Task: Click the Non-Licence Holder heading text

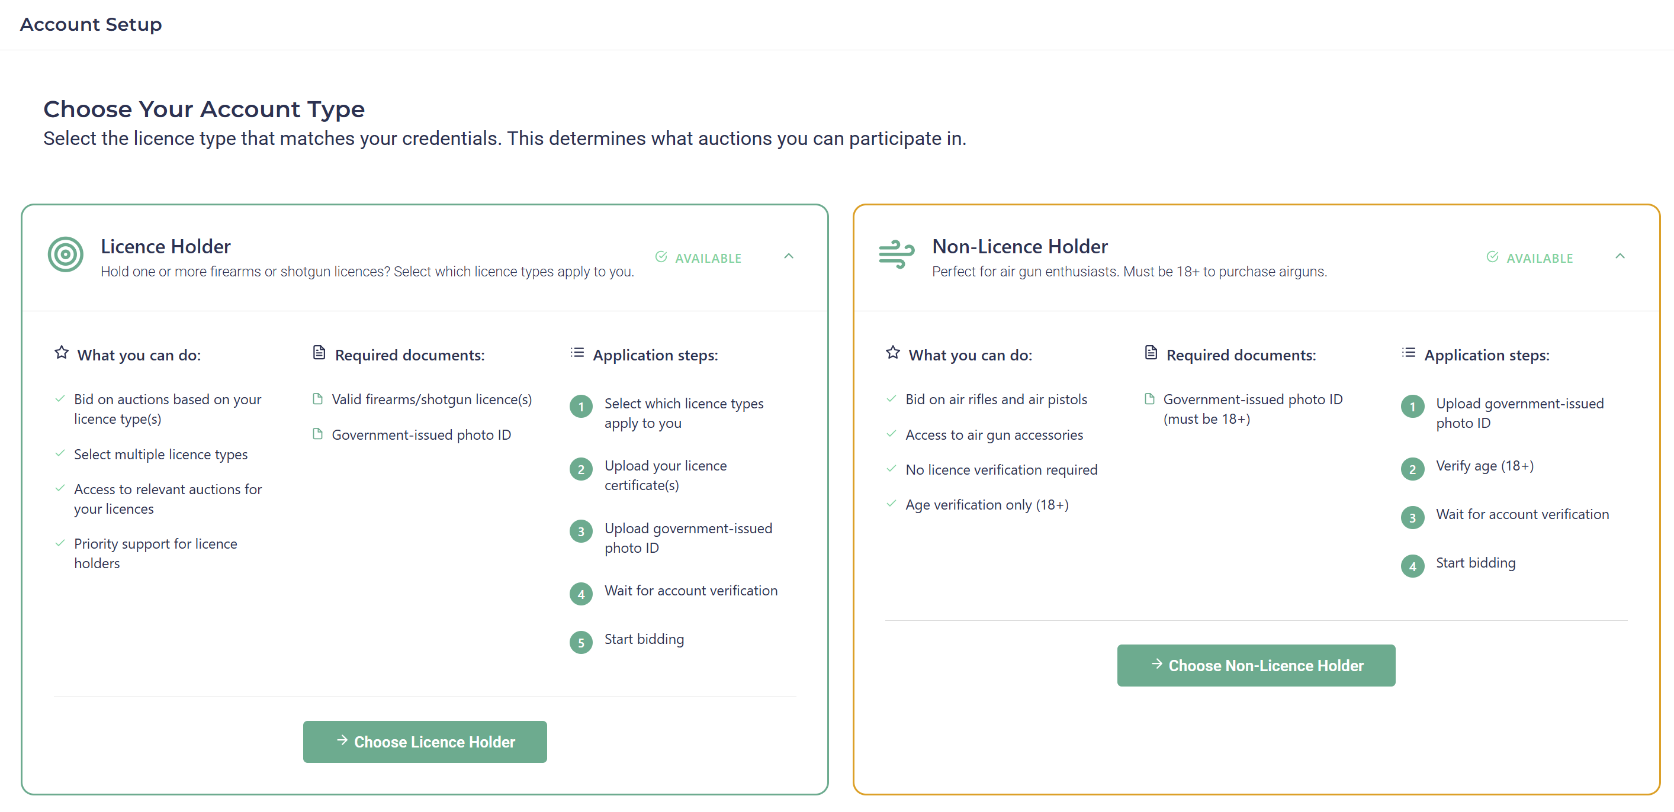Action: [1019, 246]
